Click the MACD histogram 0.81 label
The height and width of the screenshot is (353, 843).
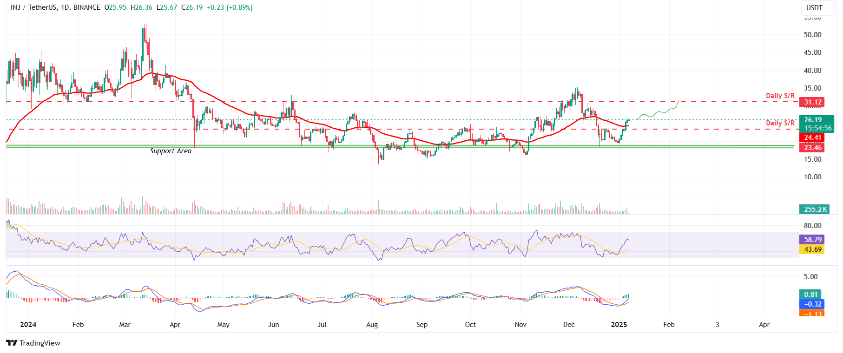point(810,294)
